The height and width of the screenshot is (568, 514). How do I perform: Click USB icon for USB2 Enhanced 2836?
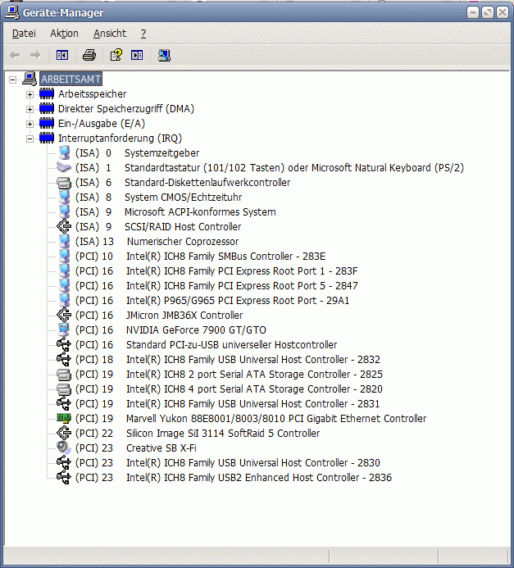tap(64, 478)
